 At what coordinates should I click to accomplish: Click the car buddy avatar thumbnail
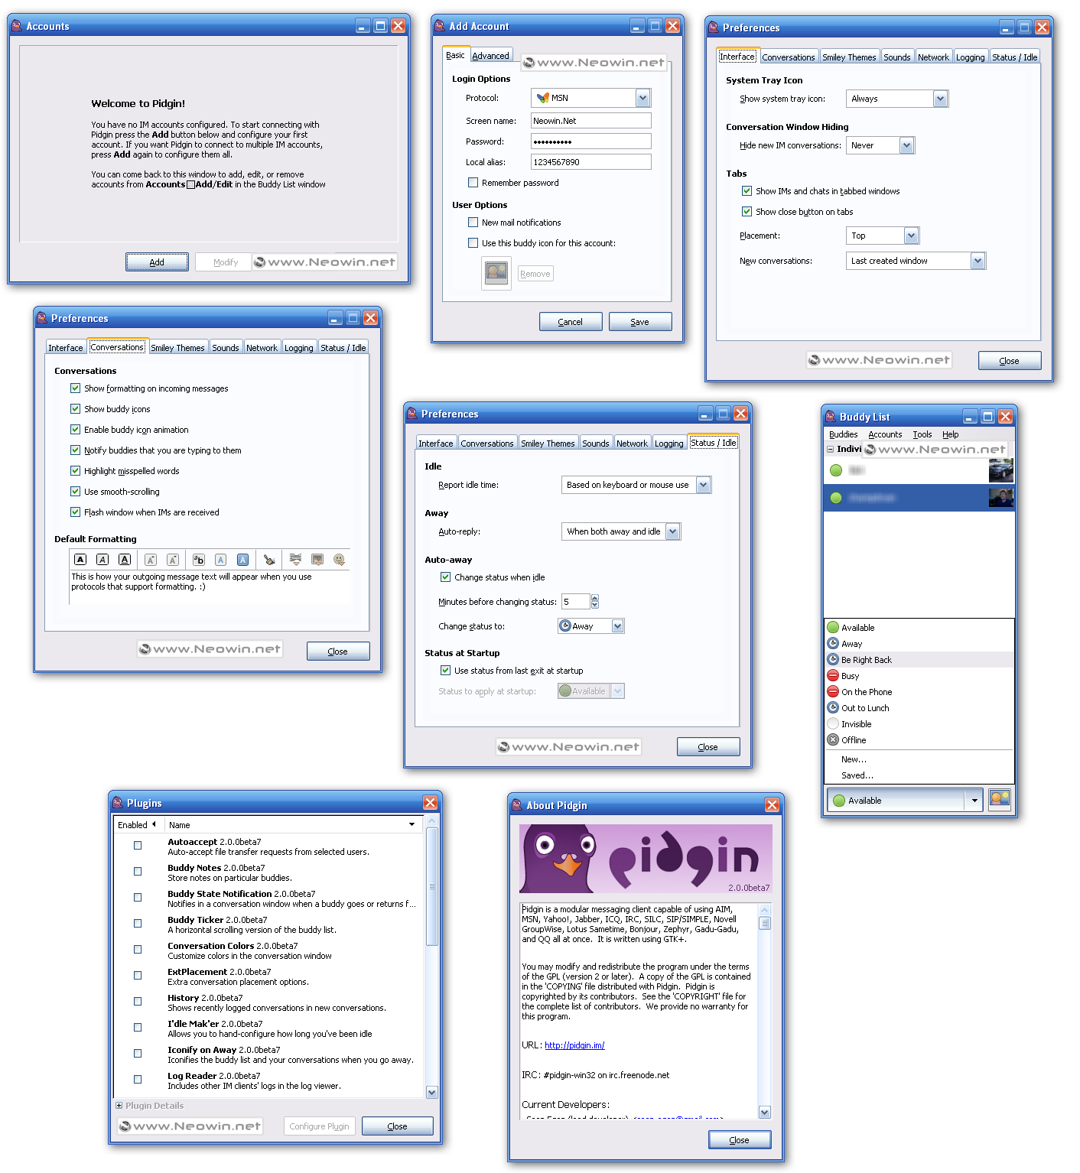[x=1001, y=470]
